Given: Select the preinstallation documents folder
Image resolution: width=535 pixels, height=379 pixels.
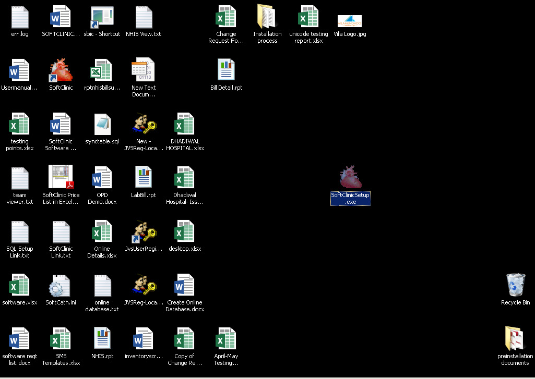Looking at the screenshot, I should [515, 339].
